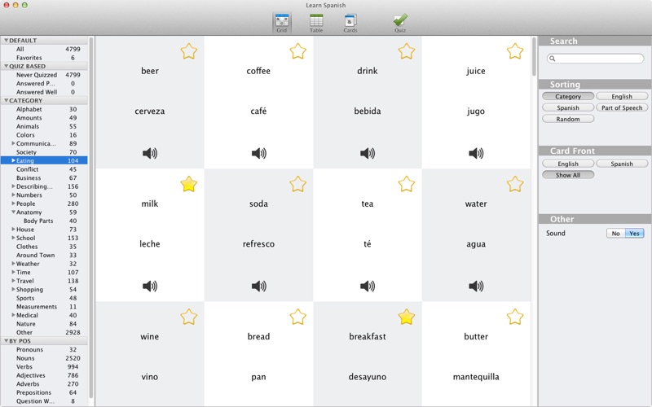The width and height of the screenshot is (652, 407).
Task: Select the Verbs list
Action: [x=44, y=367]
